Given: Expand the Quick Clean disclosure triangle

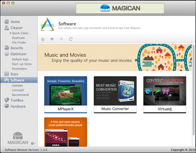Looking at the screenshot, I should (x=11, y=33).
